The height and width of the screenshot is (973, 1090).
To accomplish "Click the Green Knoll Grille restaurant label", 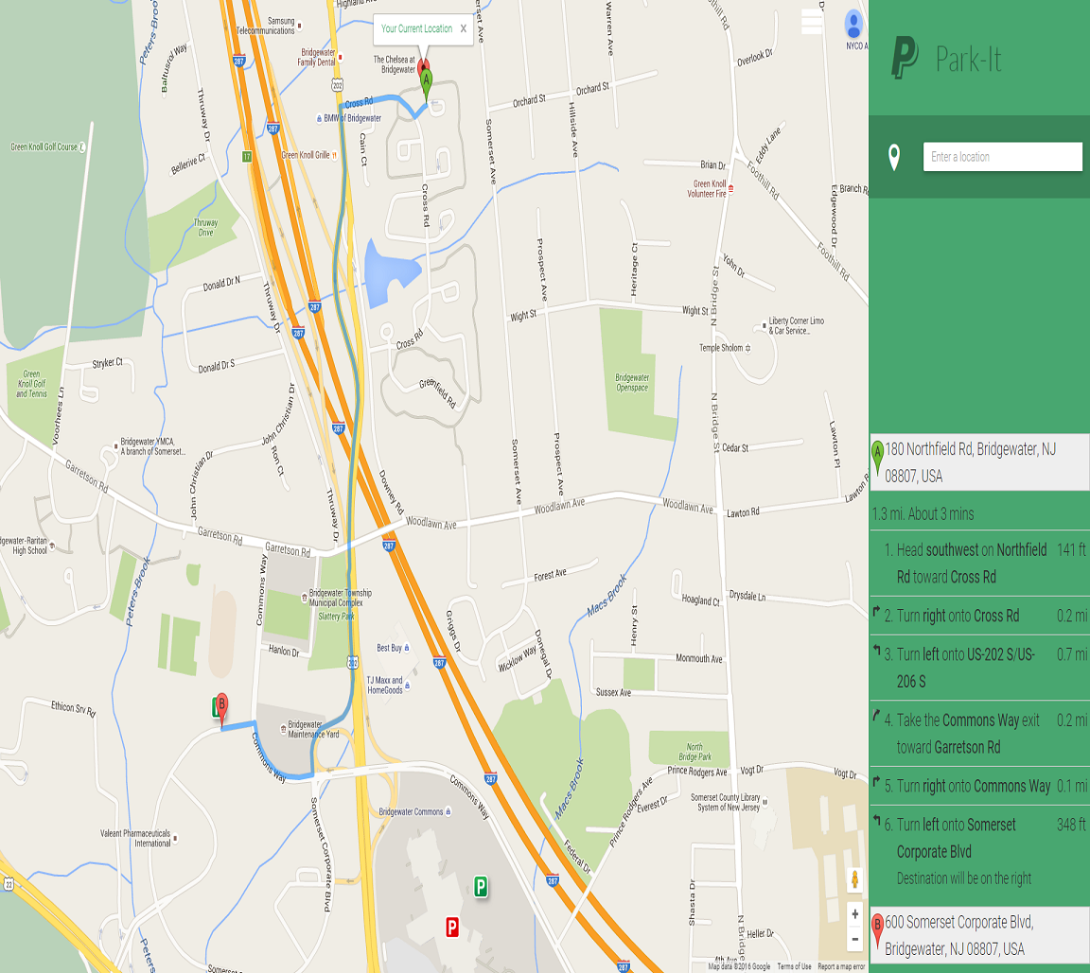I will point(306,155).
